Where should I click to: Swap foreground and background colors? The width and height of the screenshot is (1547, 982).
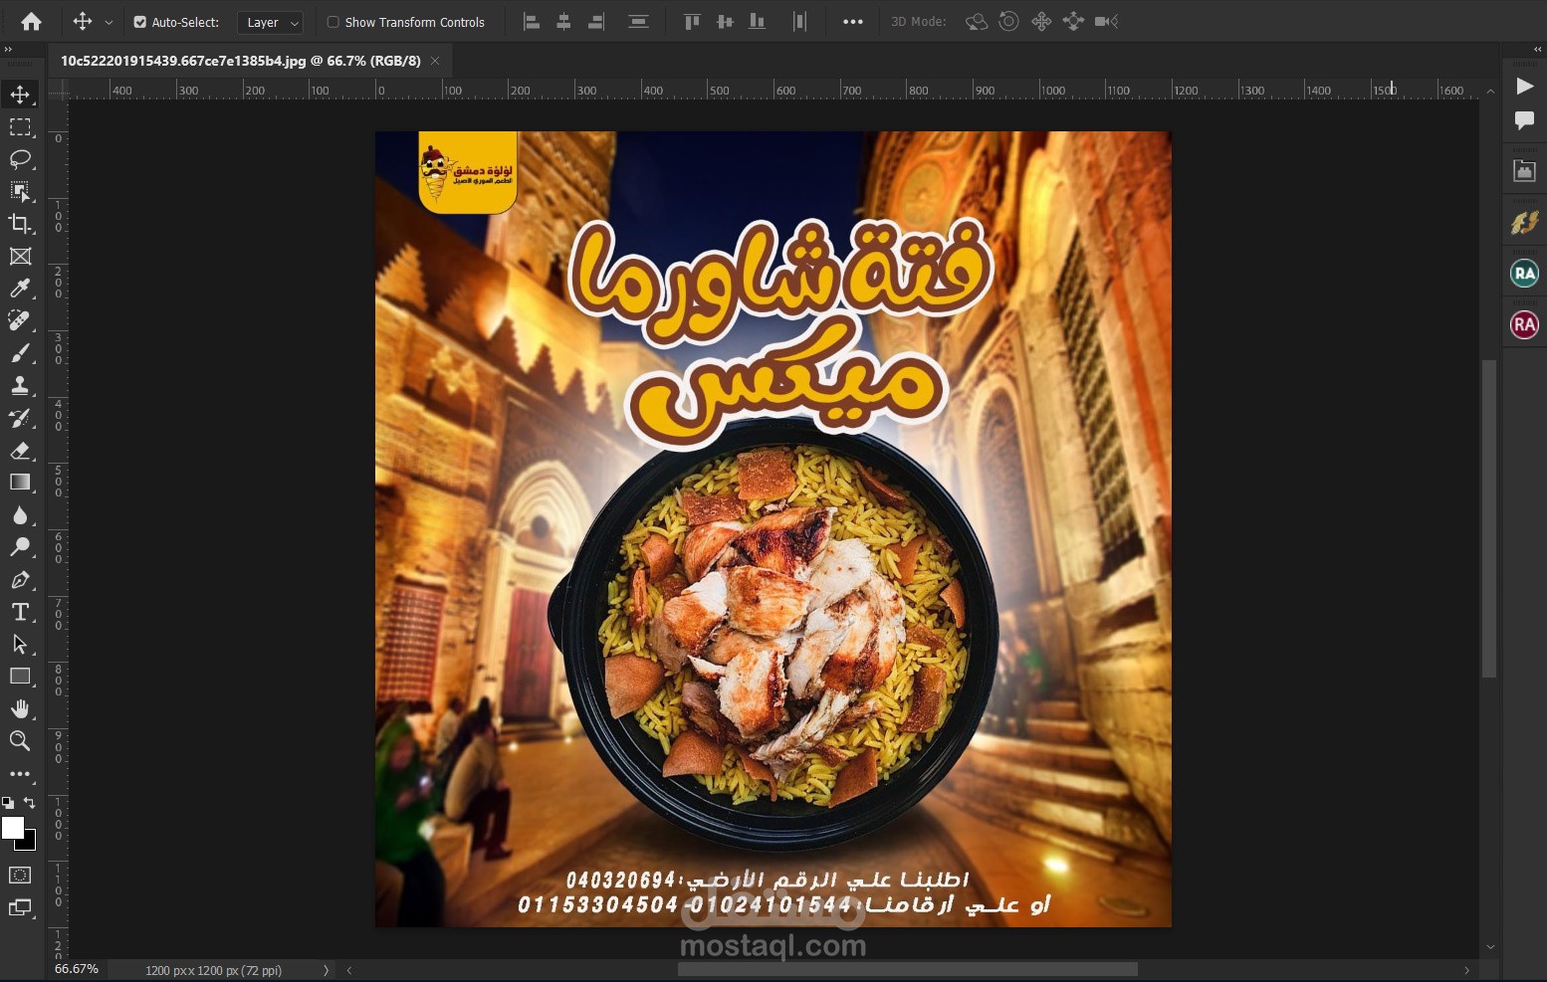pos(30,803)
